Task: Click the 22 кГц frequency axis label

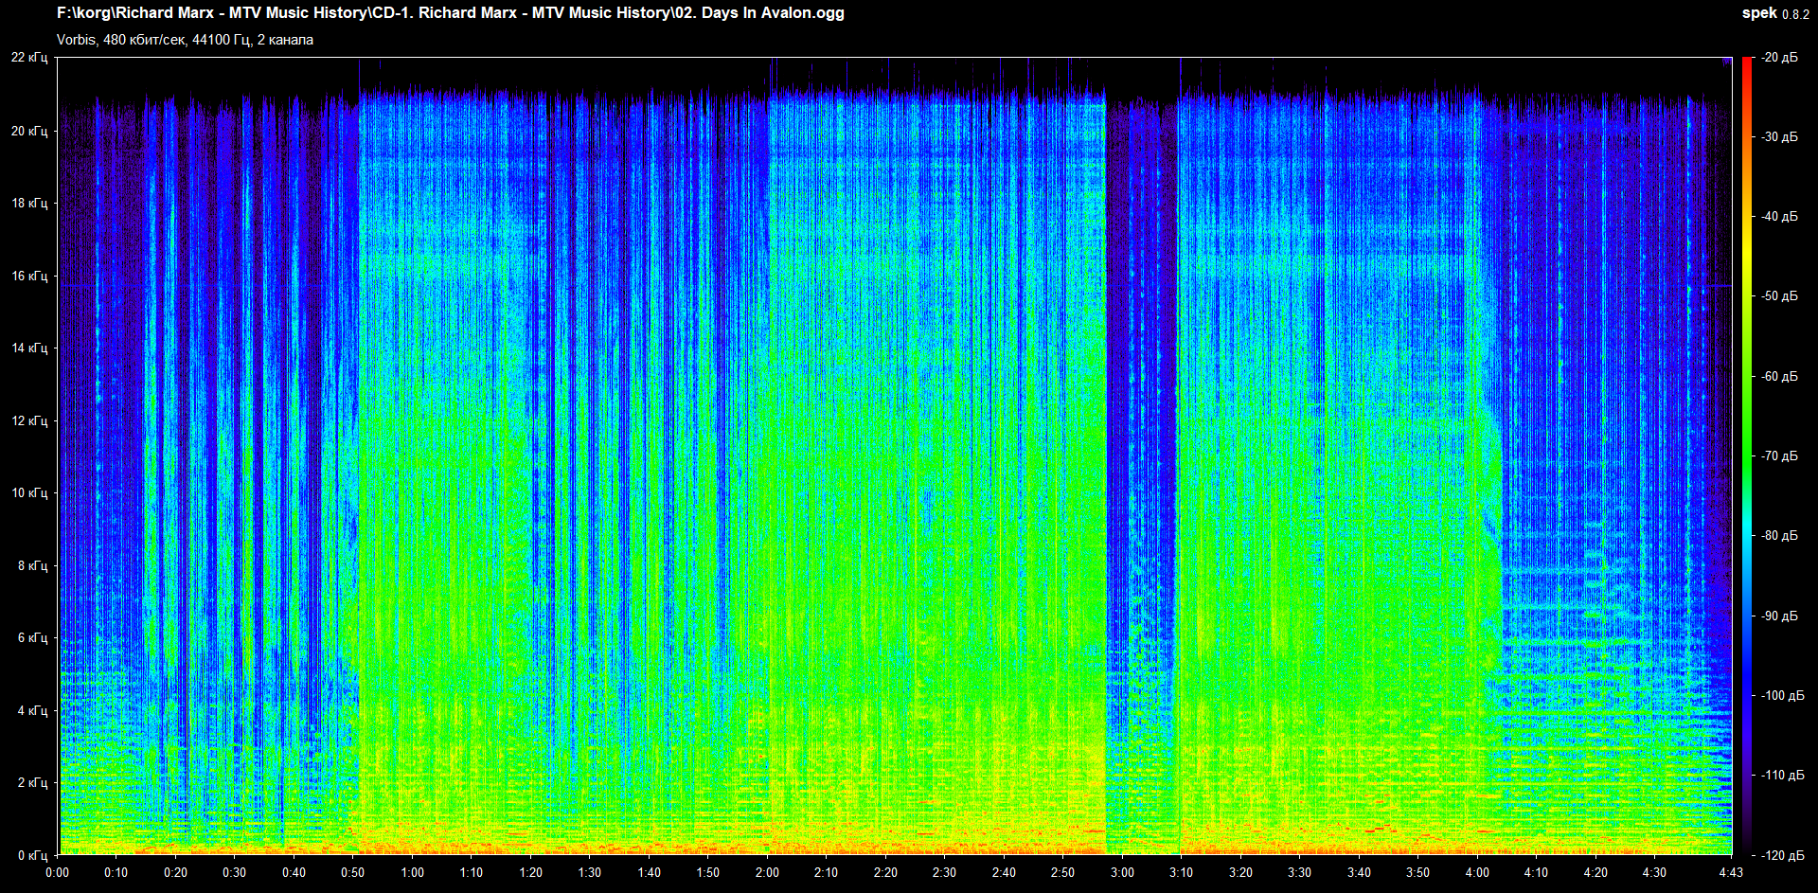Action: [x=29, y=58]
